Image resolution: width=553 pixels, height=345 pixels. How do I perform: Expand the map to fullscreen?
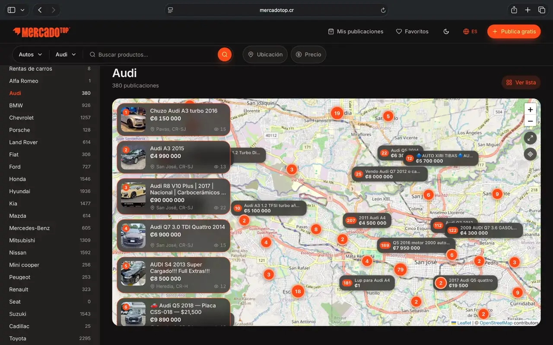point(530,138)
